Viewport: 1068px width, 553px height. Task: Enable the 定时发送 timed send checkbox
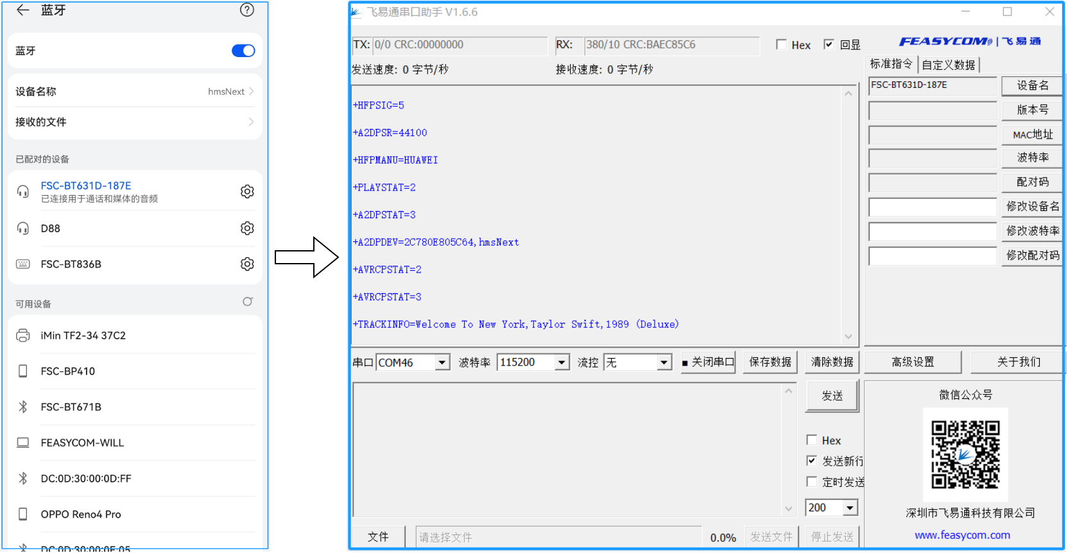pos(812,482)
